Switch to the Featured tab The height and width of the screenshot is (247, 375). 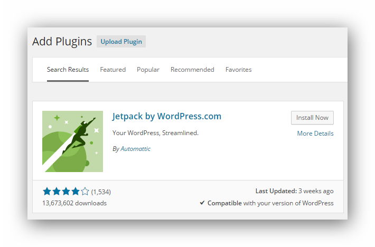(112, 70)
